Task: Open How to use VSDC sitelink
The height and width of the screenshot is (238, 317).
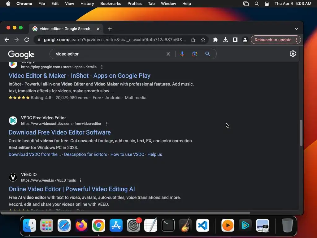Action: [x=127, y=154]
